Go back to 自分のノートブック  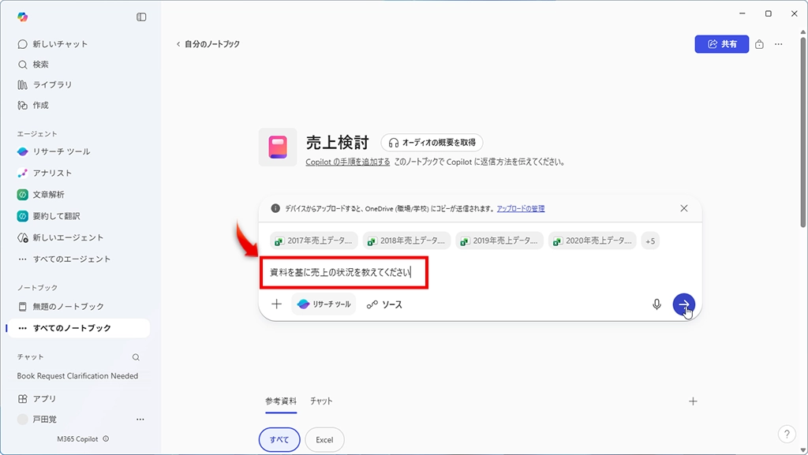208,44
